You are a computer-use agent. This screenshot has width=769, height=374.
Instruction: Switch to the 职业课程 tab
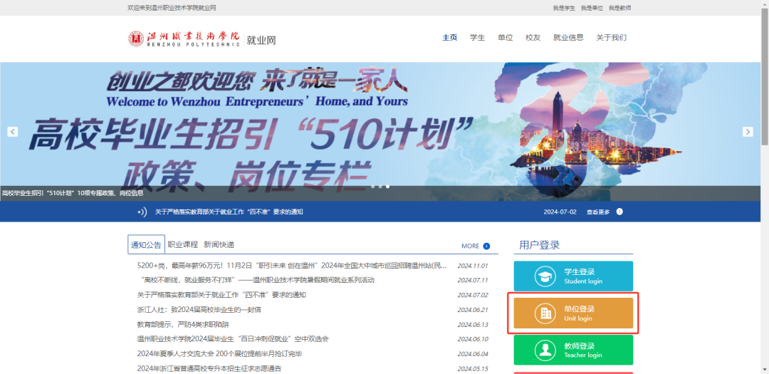click(x=182, y=244)
